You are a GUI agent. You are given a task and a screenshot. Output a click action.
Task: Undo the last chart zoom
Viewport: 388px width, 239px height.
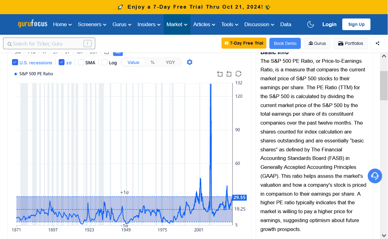[229, 74]
